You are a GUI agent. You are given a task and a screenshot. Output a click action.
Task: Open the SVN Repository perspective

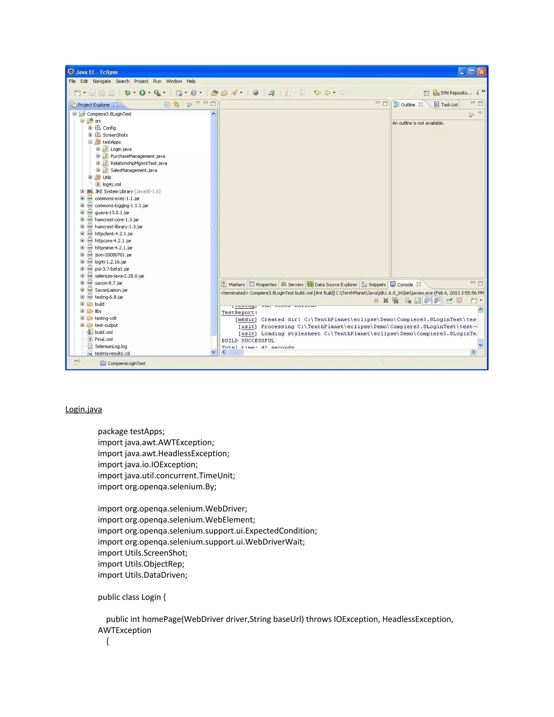[453, 93]
